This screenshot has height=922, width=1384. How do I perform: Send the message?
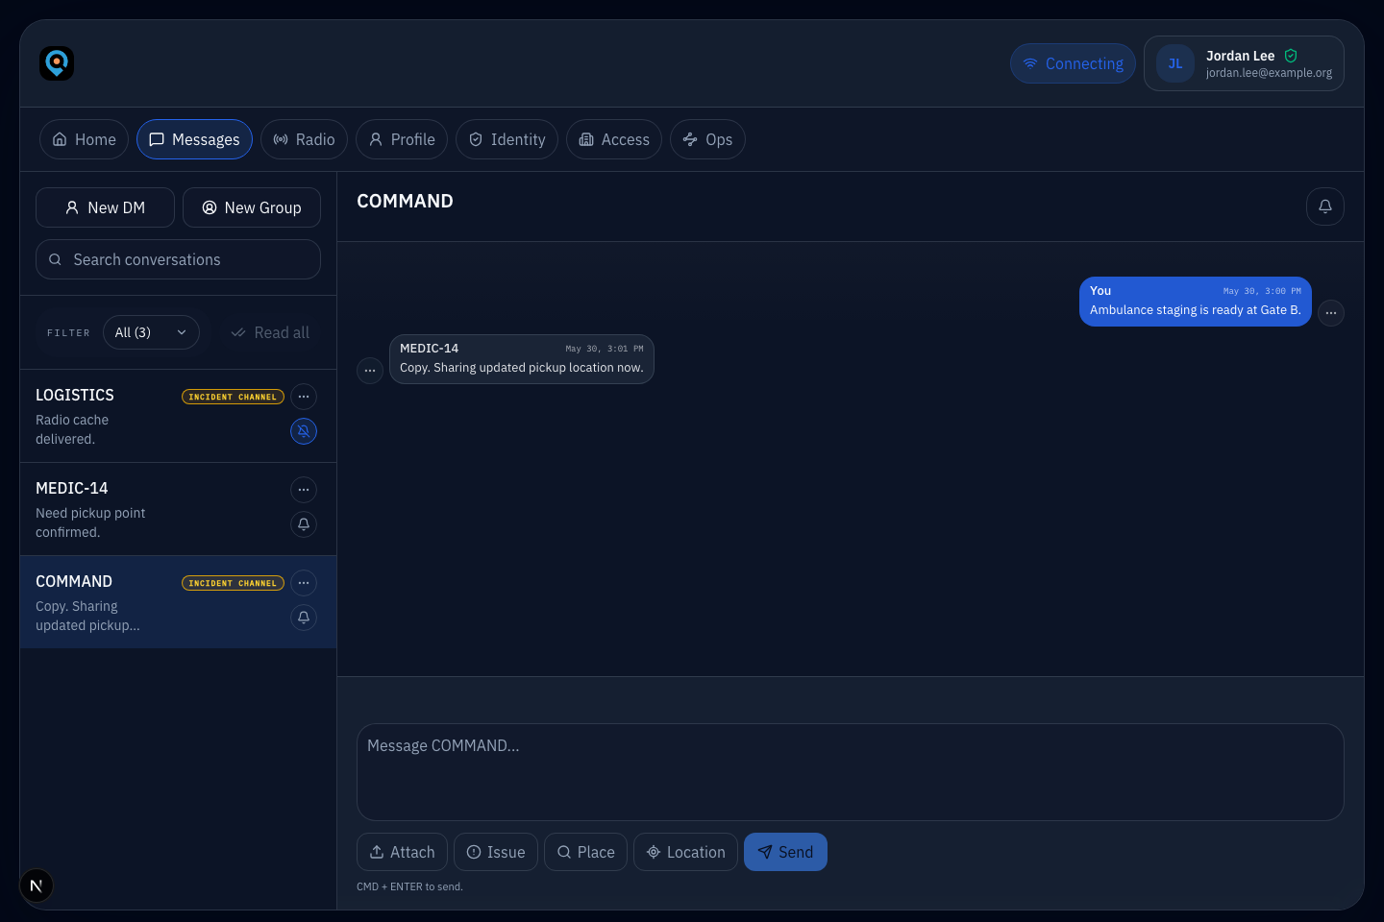(x=785, y=852)
